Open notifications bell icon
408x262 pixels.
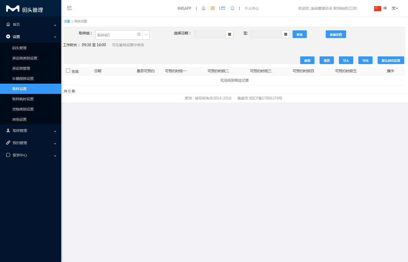pyautogui.click(x=232, y=8)
